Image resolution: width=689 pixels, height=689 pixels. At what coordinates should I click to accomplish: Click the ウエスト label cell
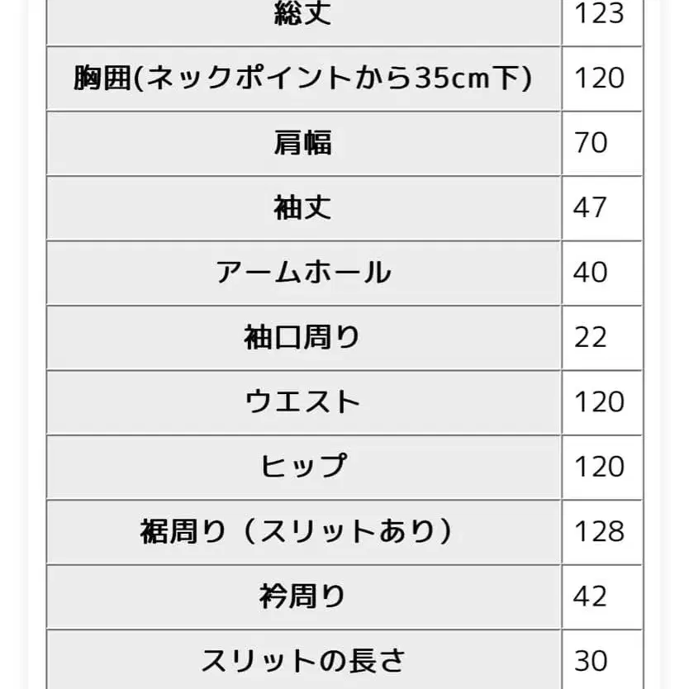[x=304, y=402]
